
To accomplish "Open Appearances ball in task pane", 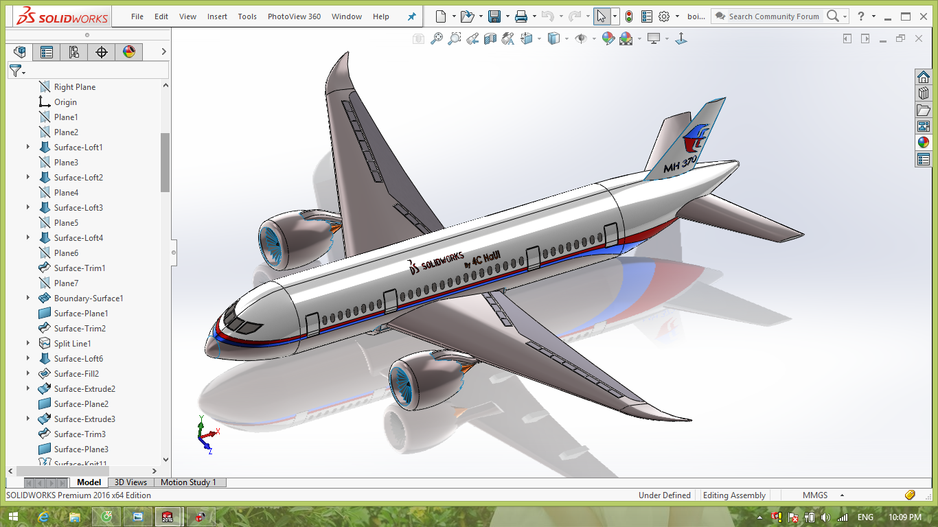I will coord(924,143).
